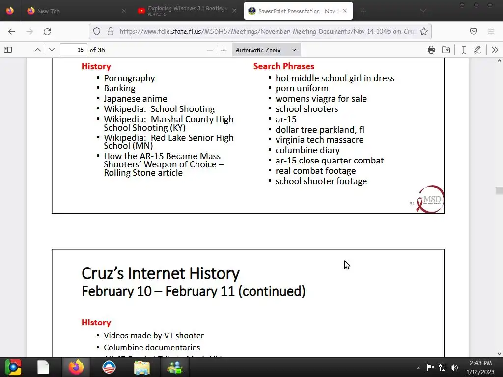Click the 'Search Phrases' heading

[283, 66]
